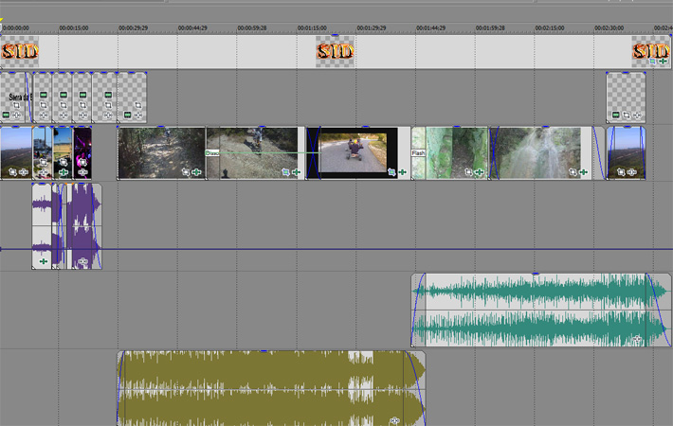Screen dimensions: 673x426
Task: Open Event FX on olive audio clip
Action: [394, 420]
